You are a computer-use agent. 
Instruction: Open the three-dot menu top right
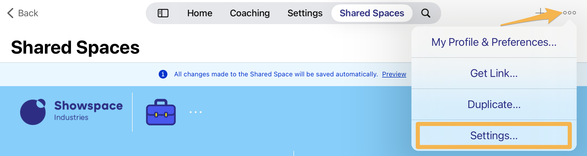click(570, 13)
